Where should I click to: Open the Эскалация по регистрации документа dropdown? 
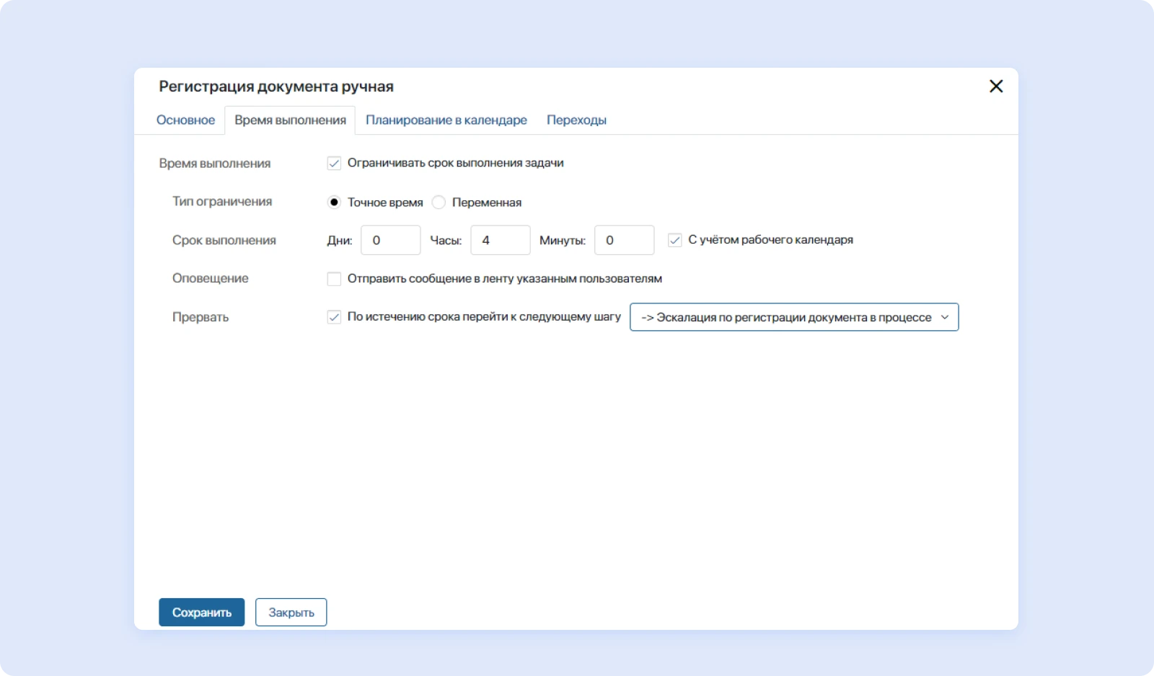[786, 318]
